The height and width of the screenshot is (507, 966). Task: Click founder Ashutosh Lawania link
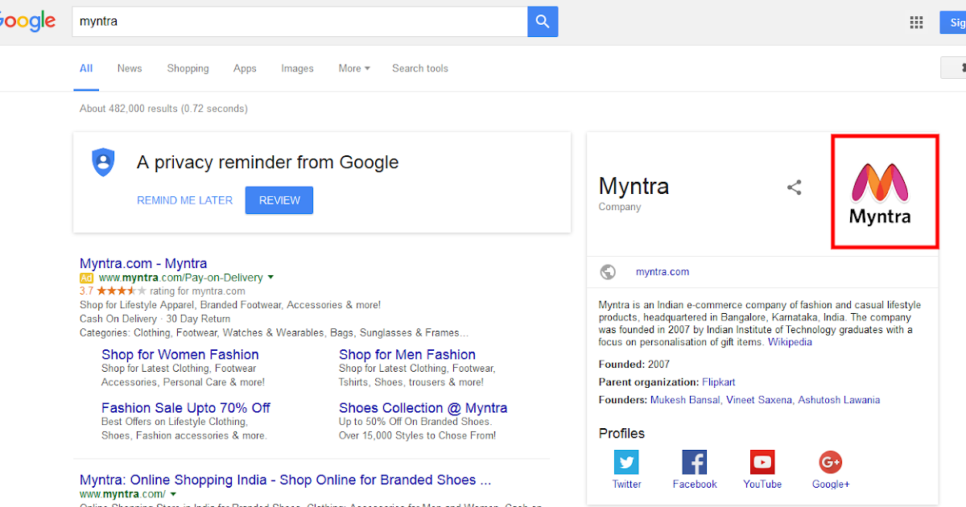[x=839, y=400]
